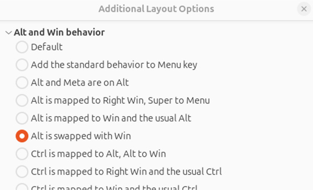Select 'Alt and Meta are on Alt' radio circle
Screen dimensions: 313x190
click(x=22, y=82)
